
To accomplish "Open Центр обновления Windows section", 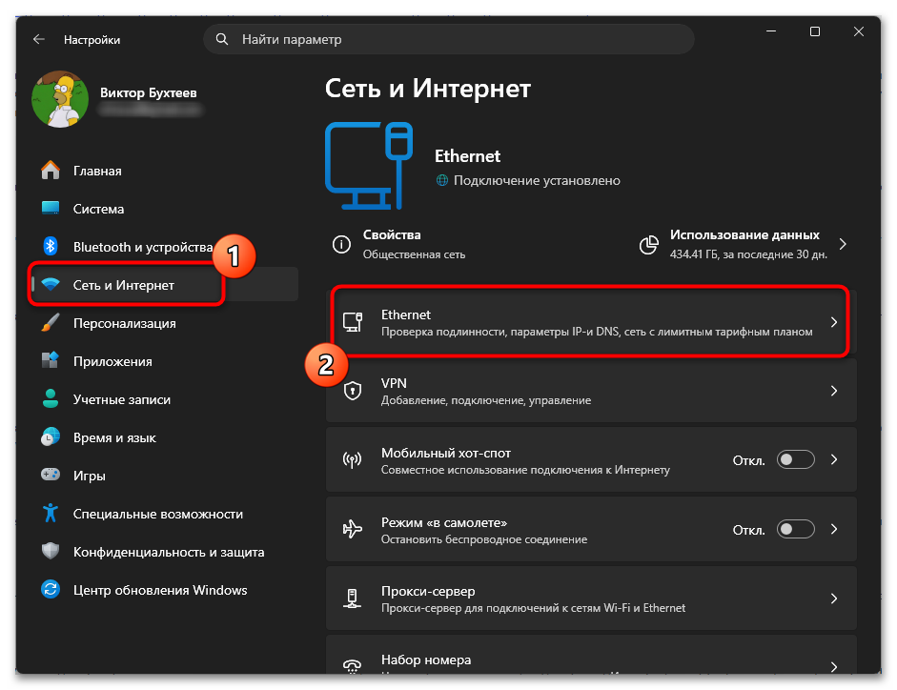I will tap(165, 589).
